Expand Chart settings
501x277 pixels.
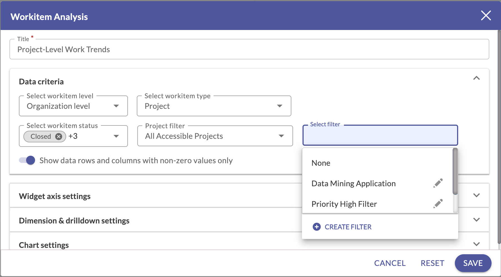pyautogui.click(x=476, y=244)
